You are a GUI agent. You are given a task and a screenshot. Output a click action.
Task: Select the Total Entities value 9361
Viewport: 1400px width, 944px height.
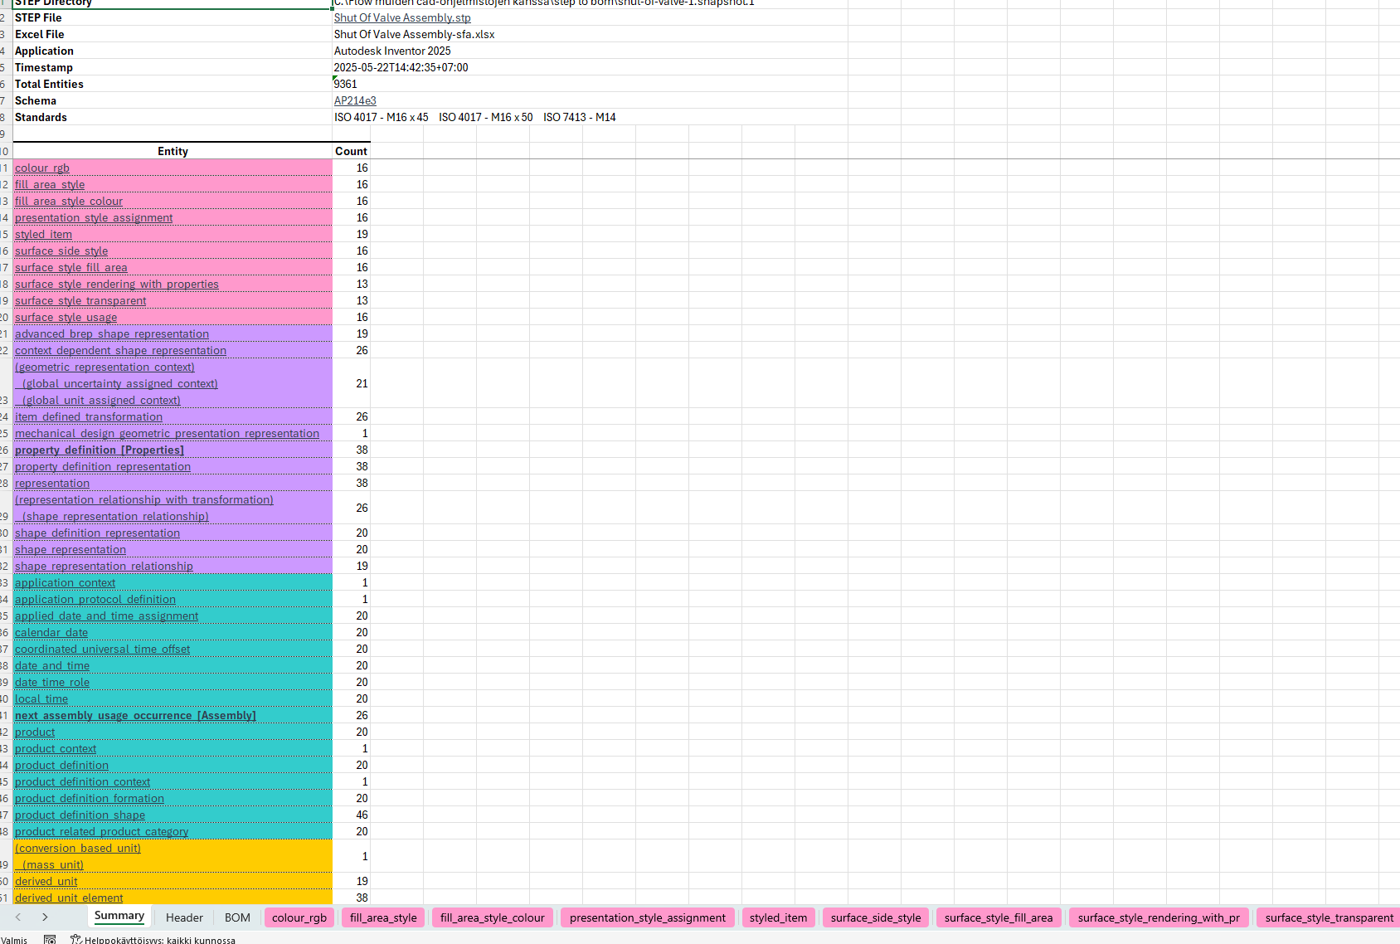(346, 84)
